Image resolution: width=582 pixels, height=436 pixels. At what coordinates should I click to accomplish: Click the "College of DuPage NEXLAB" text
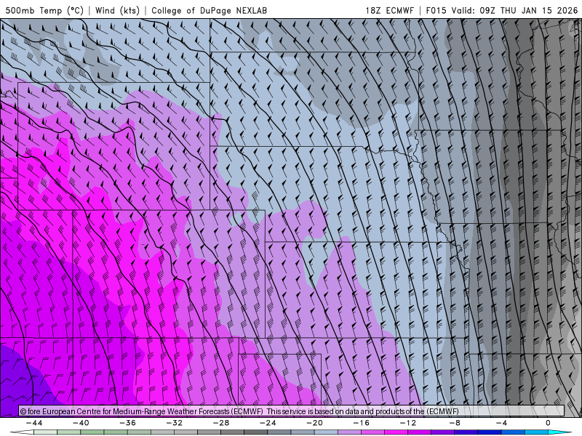tap(209, 10)
